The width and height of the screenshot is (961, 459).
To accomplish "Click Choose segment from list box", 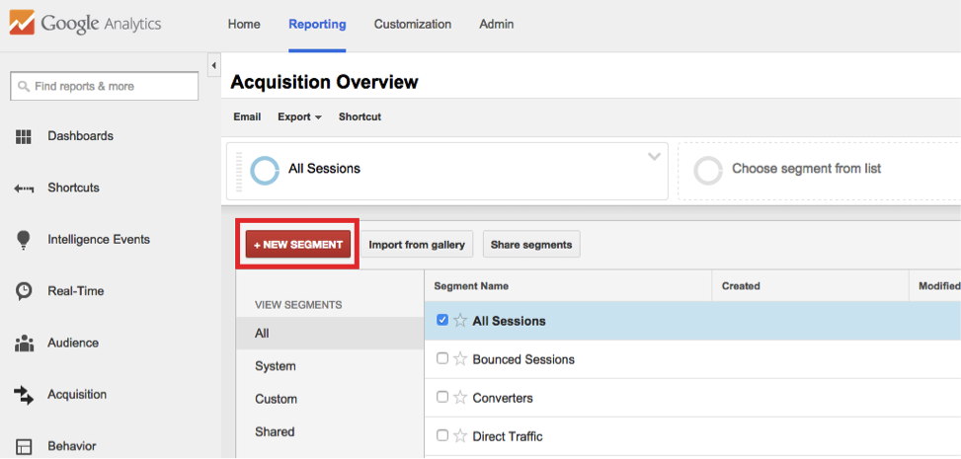I will 819,172.
